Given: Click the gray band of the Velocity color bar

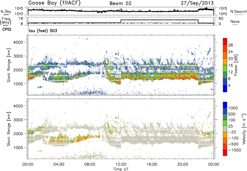Looking at the screenshot, I should coord(225,129).
